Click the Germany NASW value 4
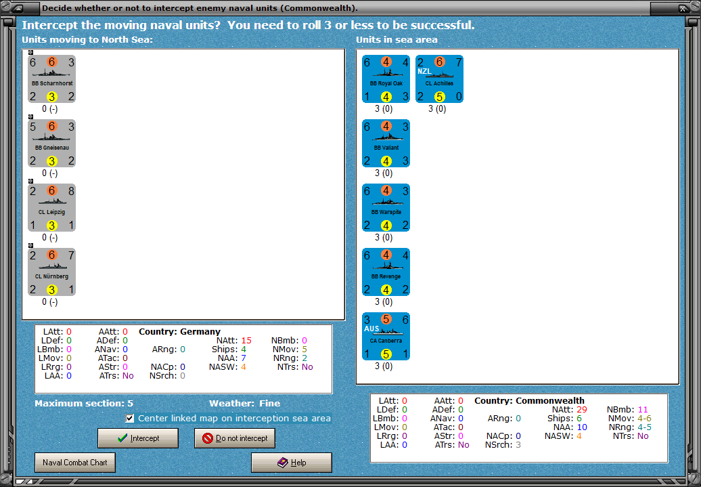Viewport: 701px width, 487px height. 244,367
